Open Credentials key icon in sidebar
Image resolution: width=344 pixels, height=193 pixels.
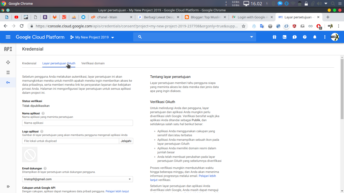(x=8, y=82)
